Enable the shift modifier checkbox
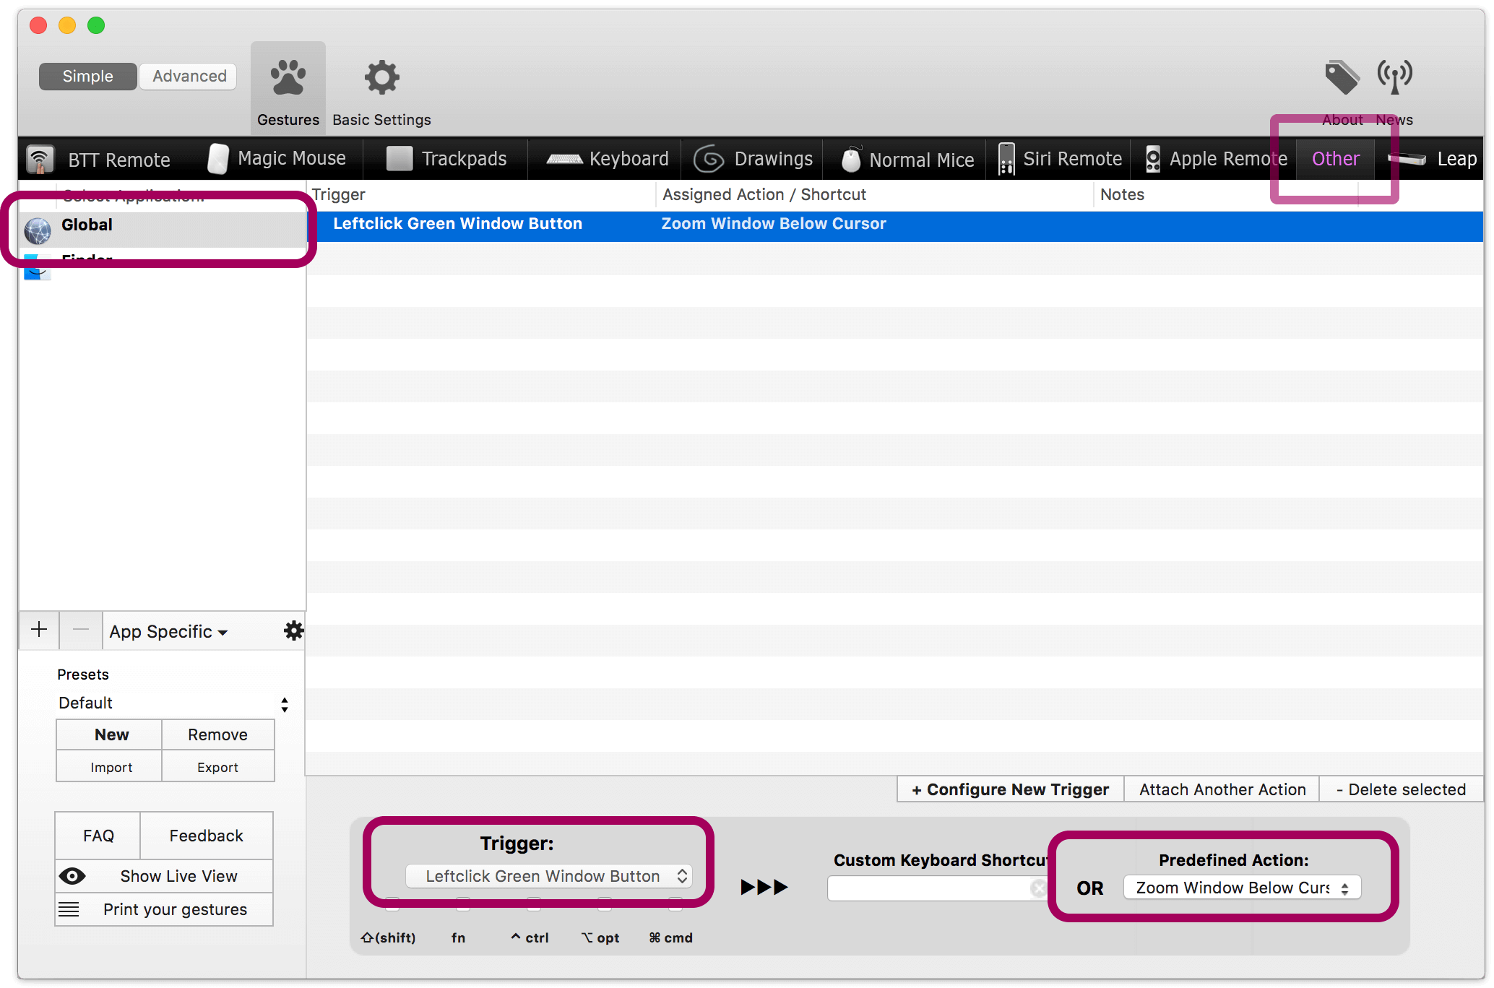The image size is (1494, 988). pos(392,903)
